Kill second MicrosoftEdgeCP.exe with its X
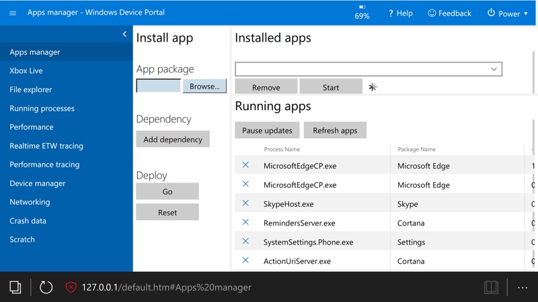The height and width of the screenshot is (302, 538). tap(245, 184)
